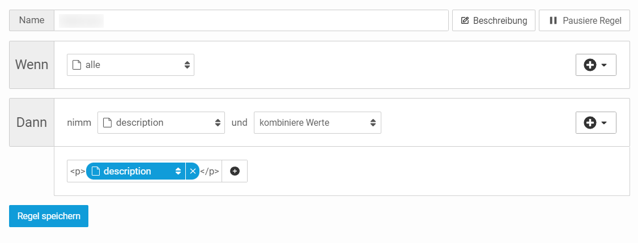Open the 'kombiniere Werte' action dropdown
Screen dimensions: 638x243
pyautogui.click(x=317, y=122)
